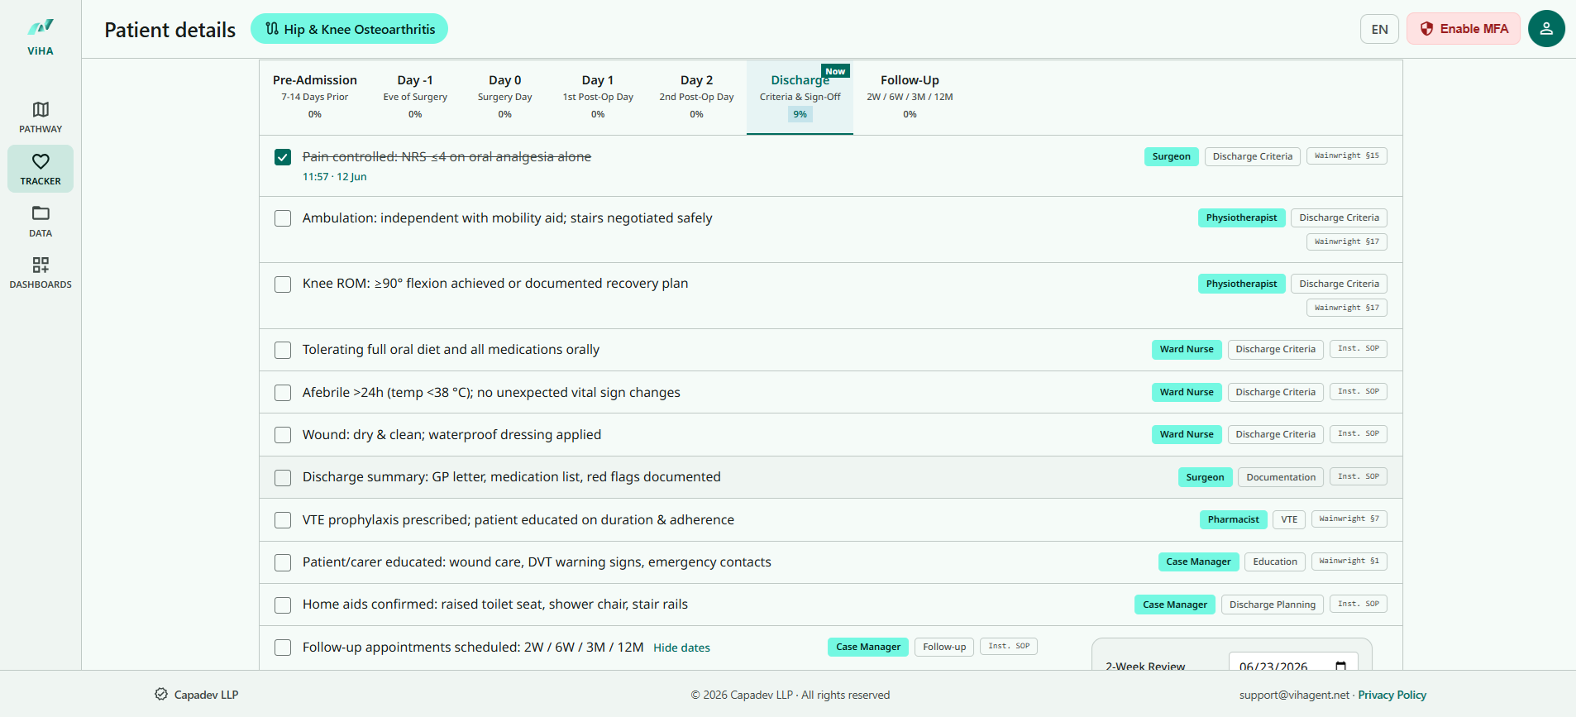Screen dimensions: 1576x717
Task: Click the Documentation category tag
Action: pyautogui.click(x=1280, y=477)
